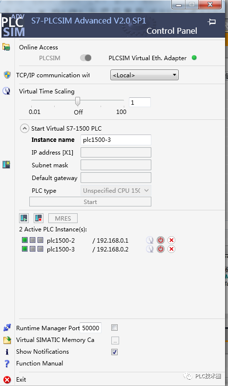Screen dimensions: 228x386
Task: Remove the plc1500-3 instance with red X
Action: point(171,249)
